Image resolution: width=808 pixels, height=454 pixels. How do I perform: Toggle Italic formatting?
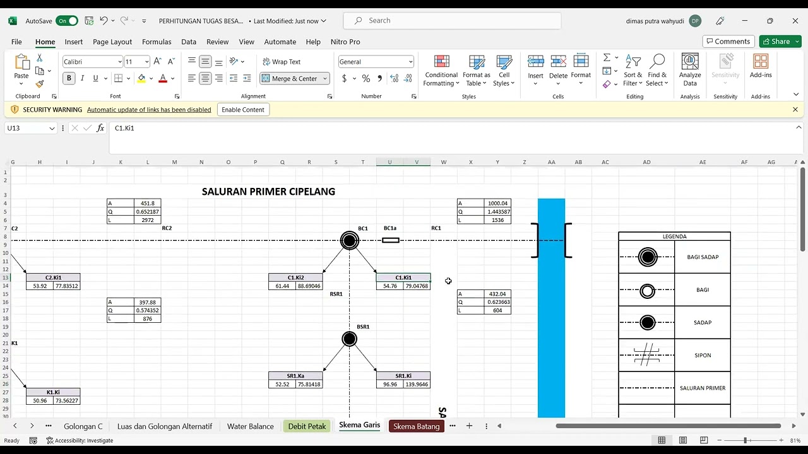[82, 78]
